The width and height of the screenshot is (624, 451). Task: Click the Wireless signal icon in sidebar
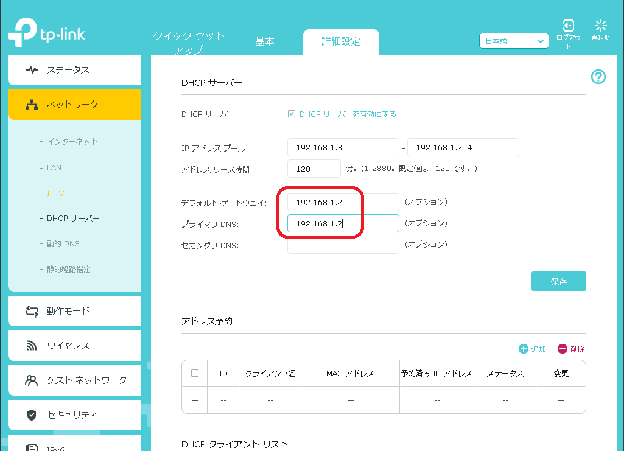(x=32, y=346)
